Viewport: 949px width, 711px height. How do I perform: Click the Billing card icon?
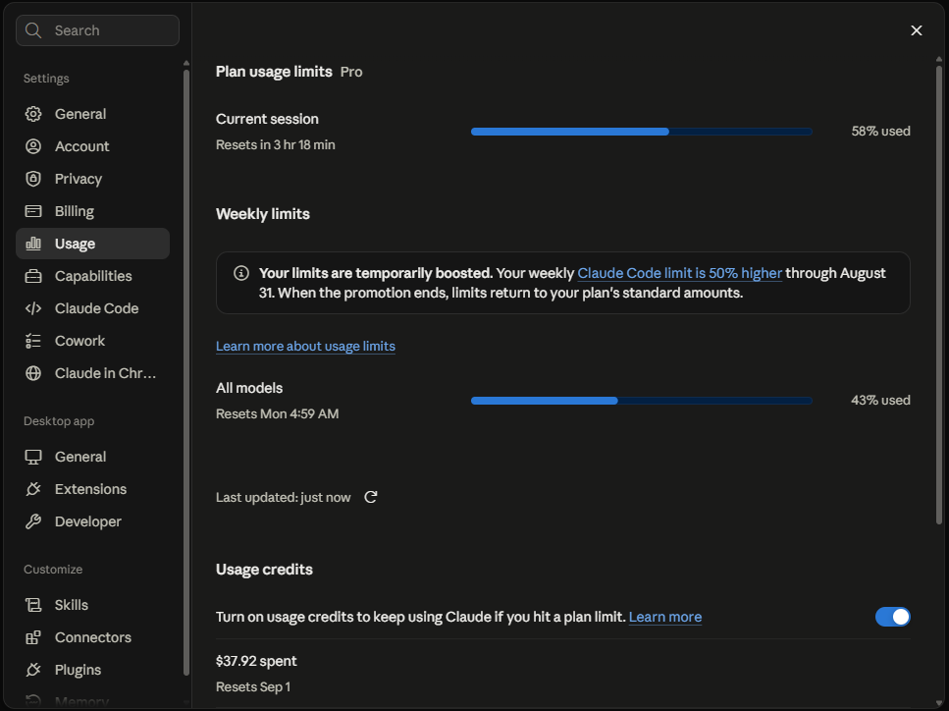[x=33, y=211]
